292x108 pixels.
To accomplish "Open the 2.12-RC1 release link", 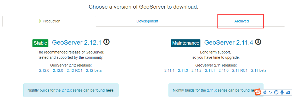I will 75,70.
